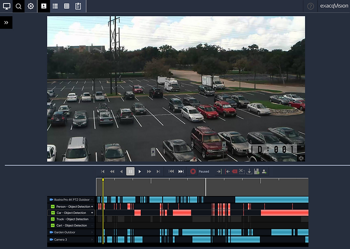This screenshot has width=350, height=249.
Task: Switch to the list view mode
Action: (x=55, y=6)
